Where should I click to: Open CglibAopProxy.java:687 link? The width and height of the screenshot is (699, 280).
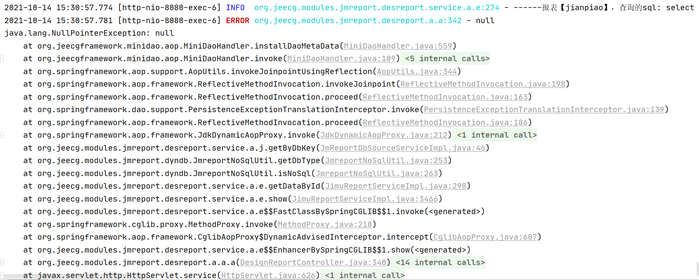click(485, 237)
